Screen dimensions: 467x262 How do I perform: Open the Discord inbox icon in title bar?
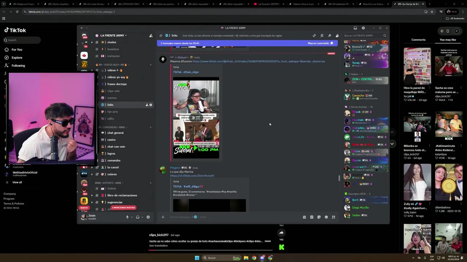click(x=355, y=28)
